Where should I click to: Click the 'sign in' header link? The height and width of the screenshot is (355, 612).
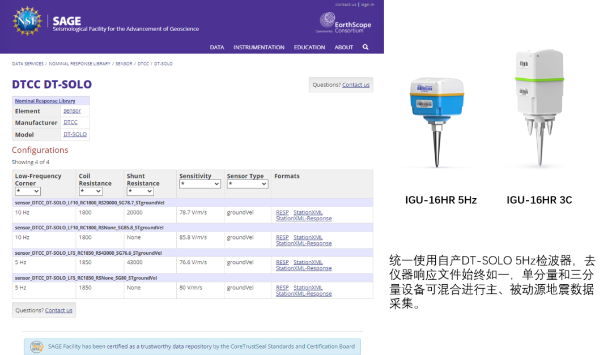coord(368,5)
